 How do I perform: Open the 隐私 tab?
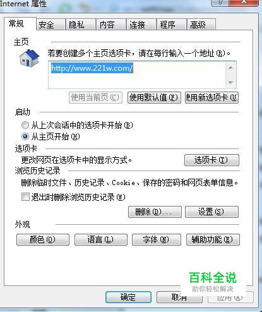81,25
